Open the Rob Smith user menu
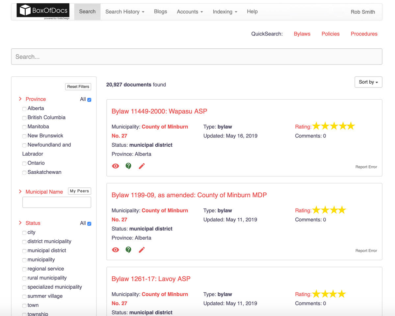 [363, 12]
